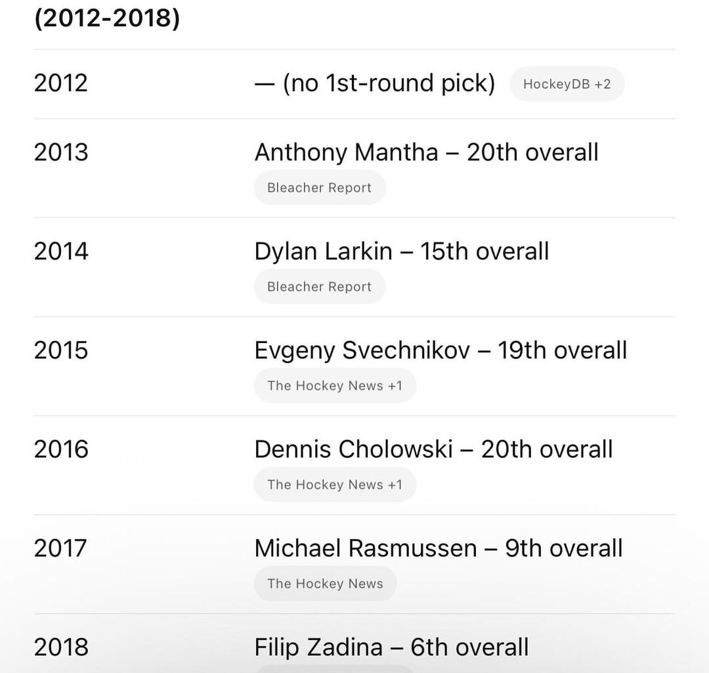Expand The Hockey News +1 chip under Cholowski
Screen dimensions: 709x673
(335, 484)
